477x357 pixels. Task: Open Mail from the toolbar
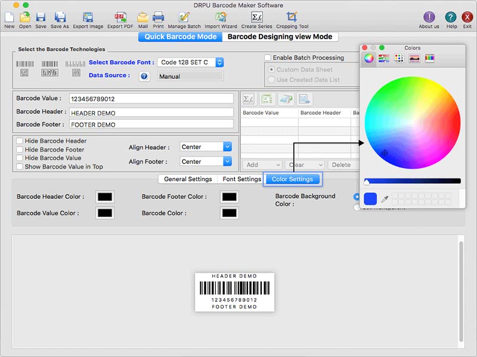pos(143,17)
